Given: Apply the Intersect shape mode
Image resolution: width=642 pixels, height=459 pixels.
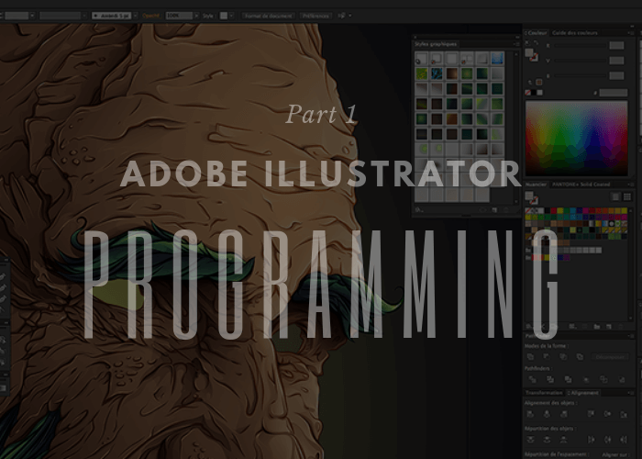Looking at the screenshot, I should click(x=563, y=356).
